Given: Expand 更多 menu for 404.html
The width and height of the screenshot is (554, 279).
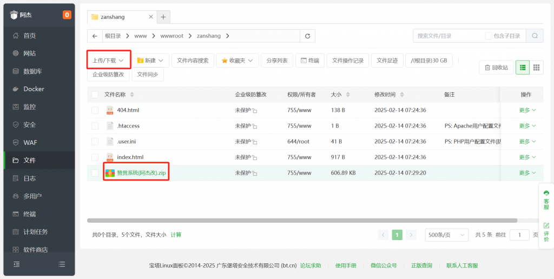Looking at the screenshot, I should pos(527,110).
